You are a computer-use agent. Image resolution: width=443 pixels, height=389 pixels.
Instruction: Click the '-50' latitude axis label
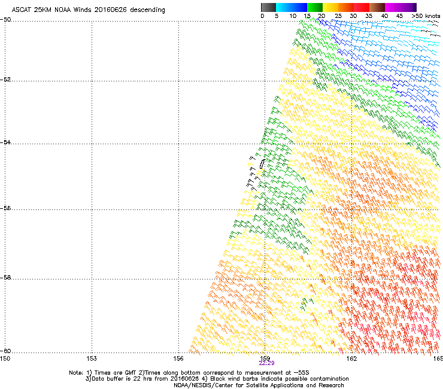[5, 20]
